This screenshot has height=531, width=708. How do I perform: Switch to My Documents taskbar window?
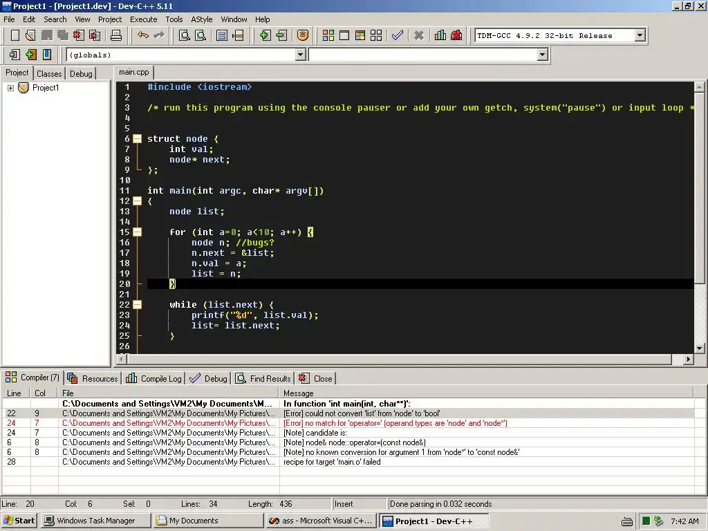click(208, 521)
